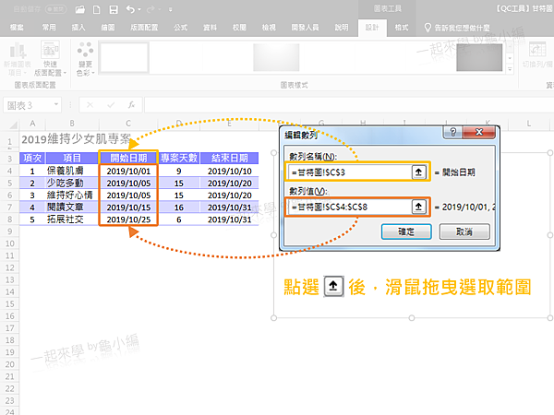
Task: Open the Name Box dropdown arrow
Action: click(56, 105)
